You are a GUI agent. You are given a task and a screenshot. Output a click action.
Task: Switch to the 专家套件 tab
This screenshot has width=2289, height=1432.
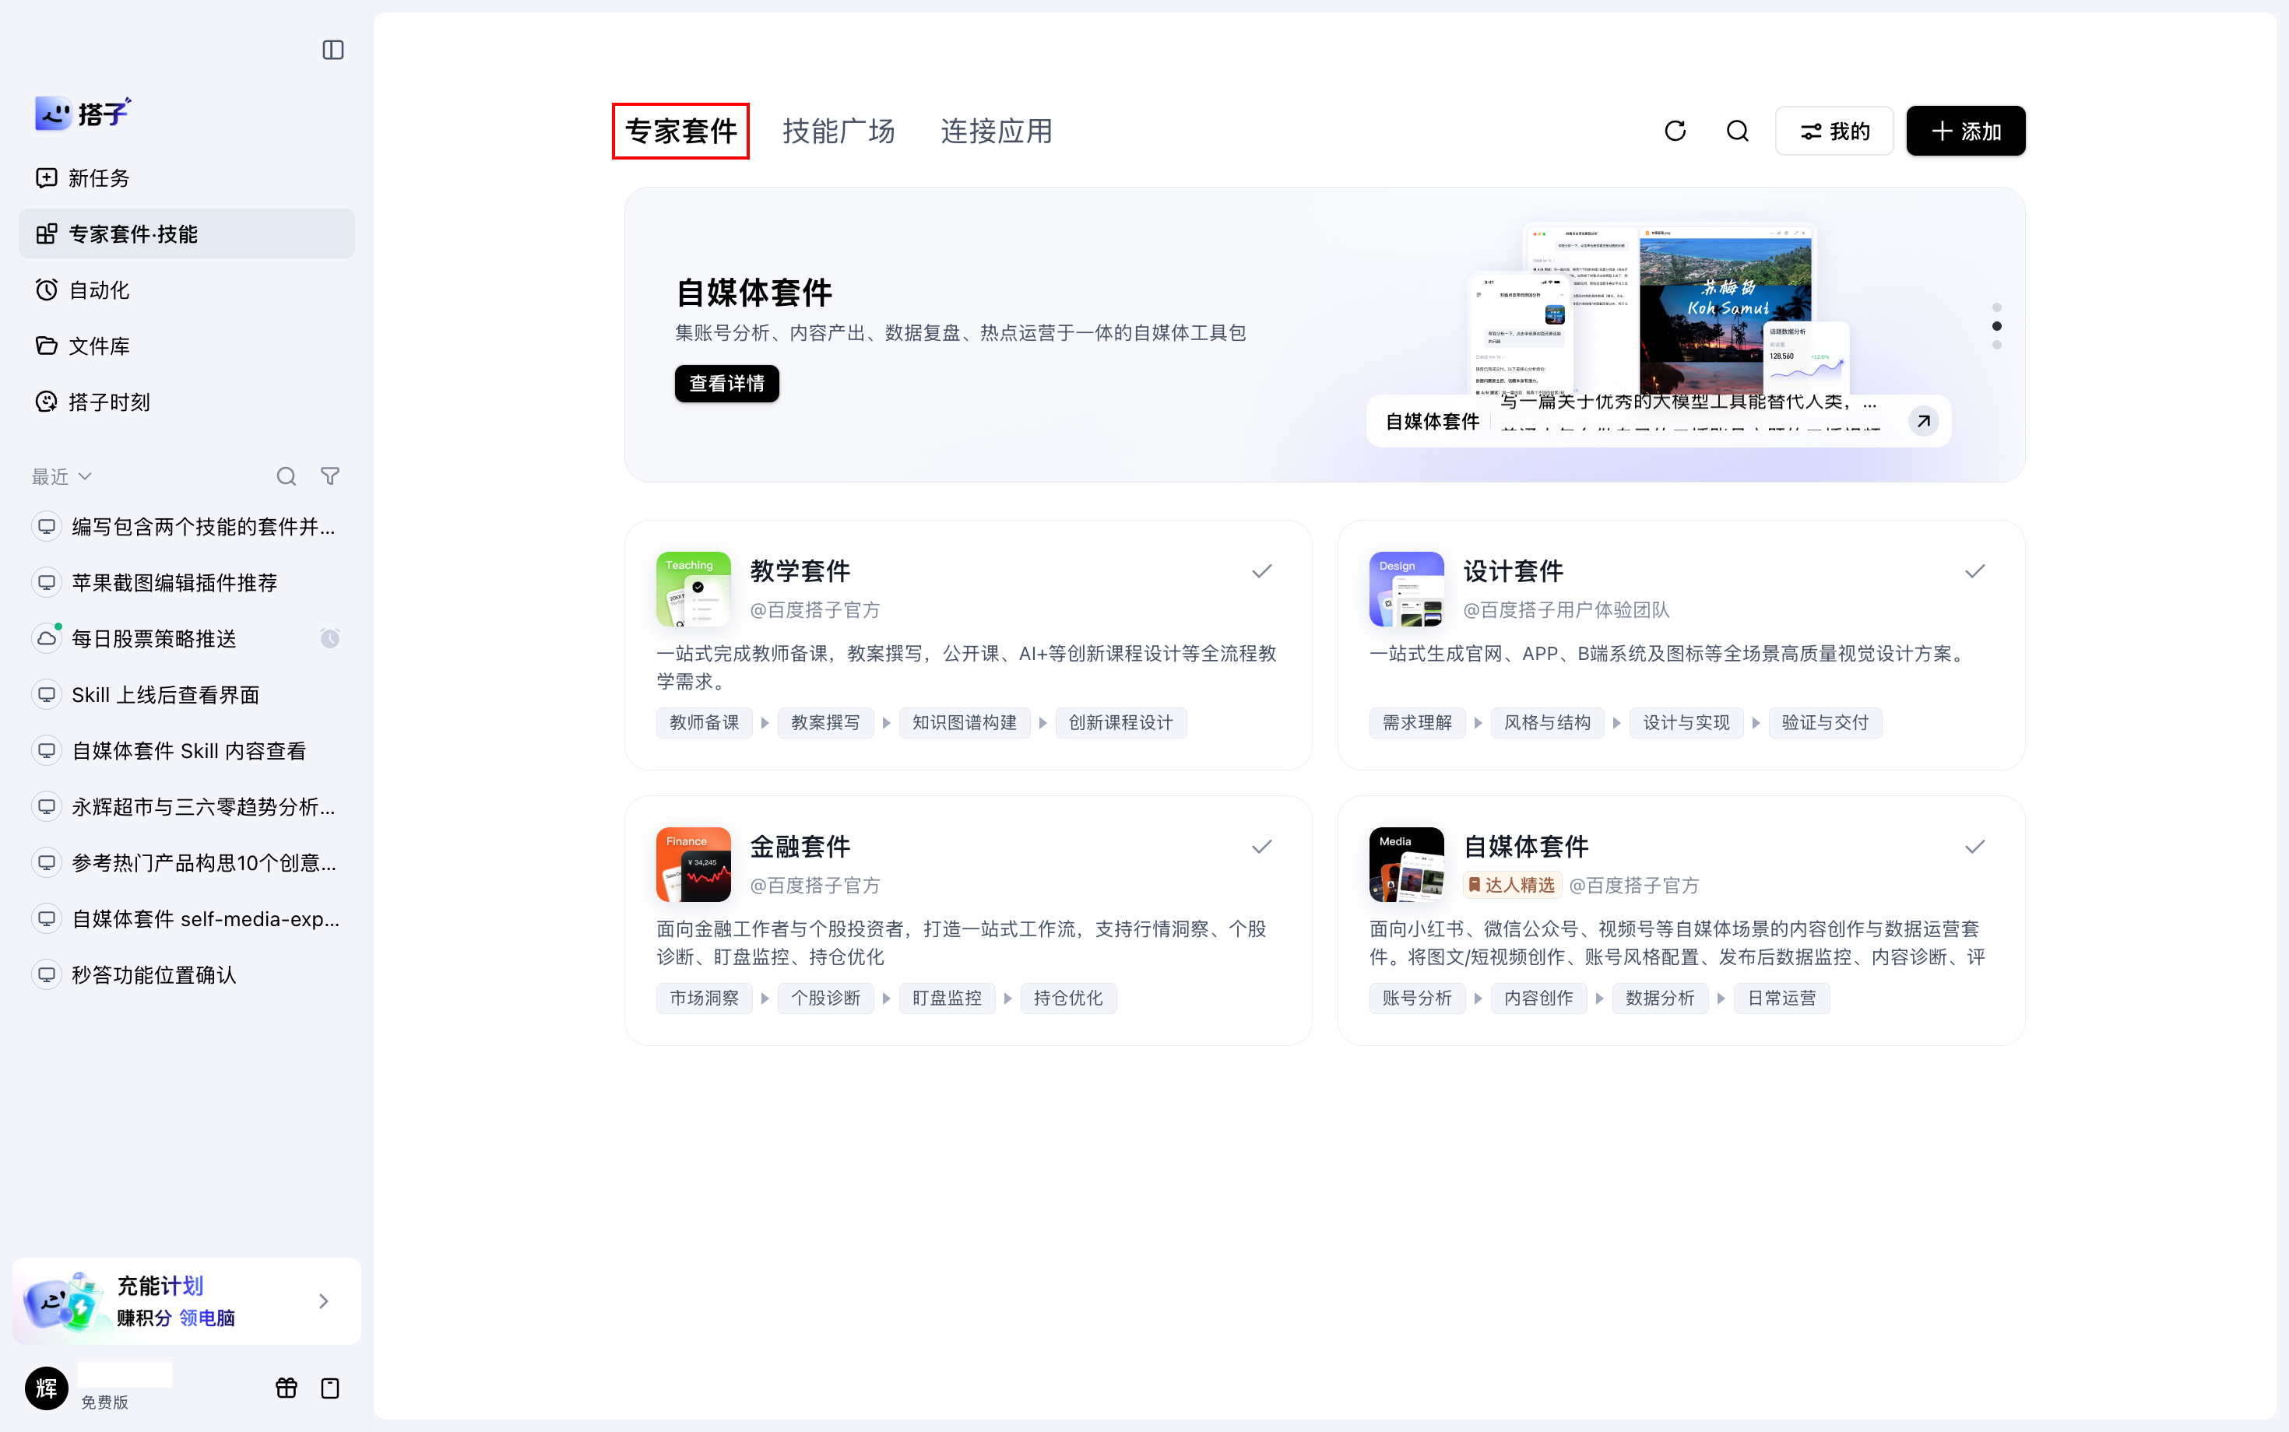[681, 131]
